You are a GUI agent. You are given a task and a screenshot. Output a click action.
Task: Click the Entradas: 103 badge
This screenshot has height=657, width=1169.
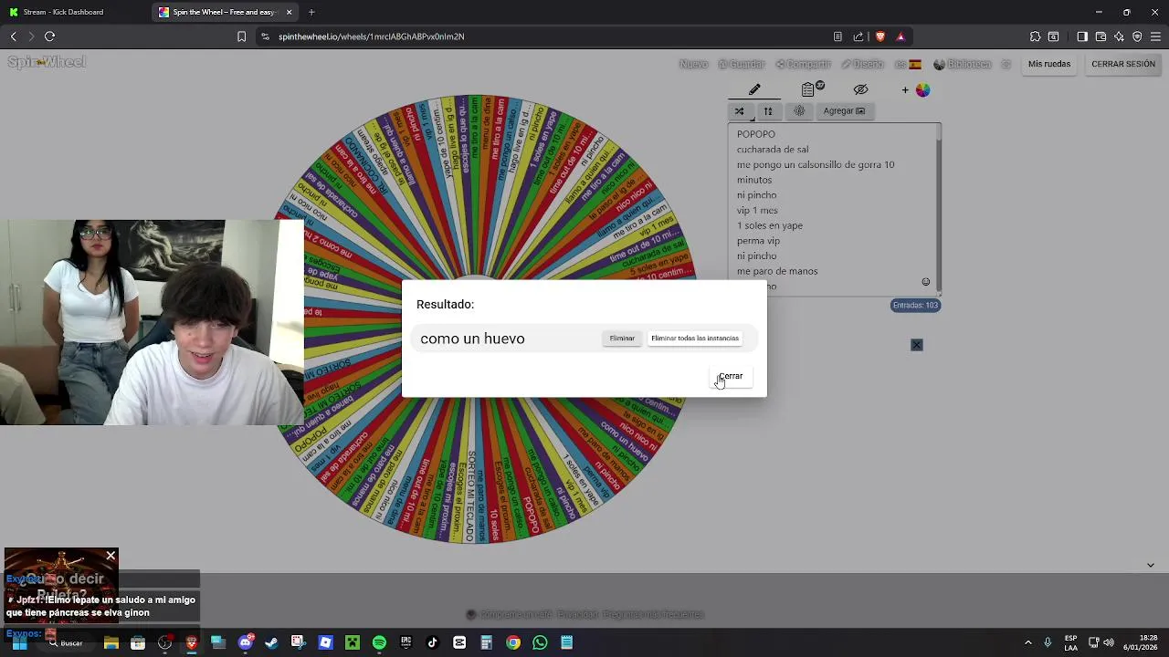click(x=915, y=306)
